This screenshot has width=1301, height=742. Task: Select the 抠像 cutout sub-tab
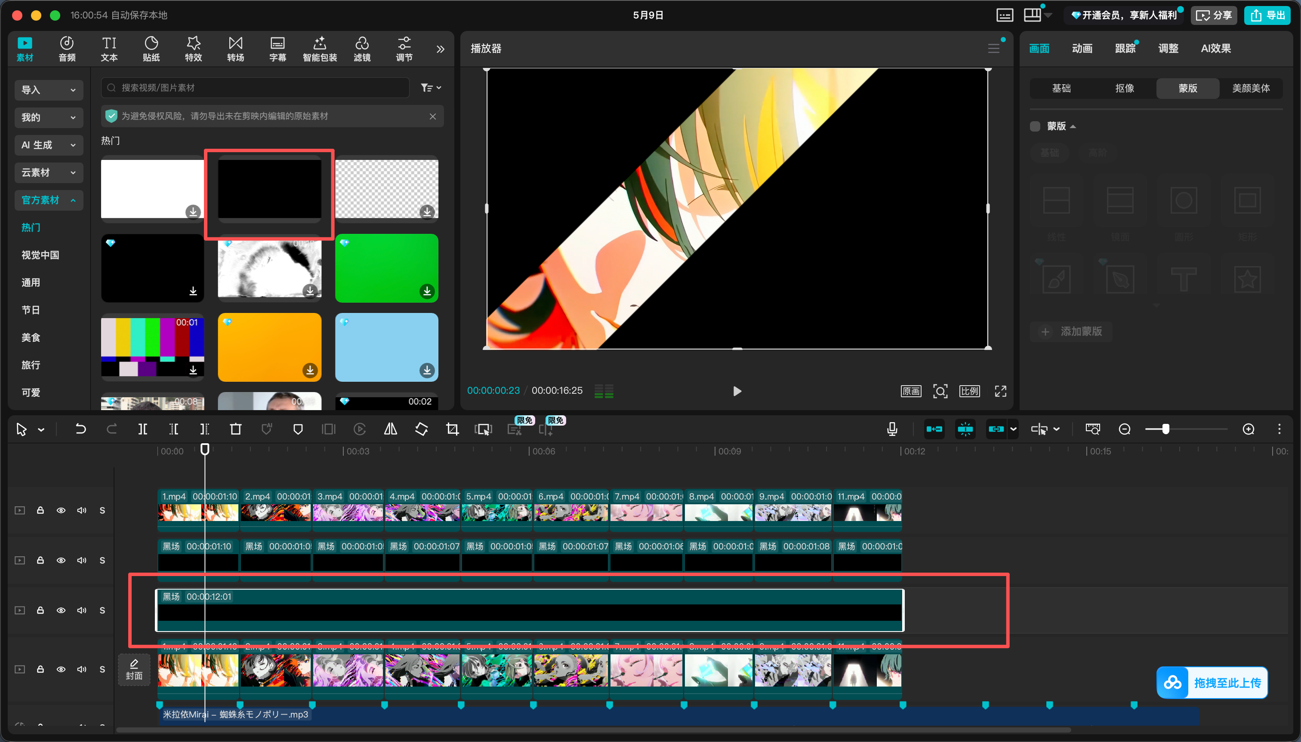(x=1125, y=88)
